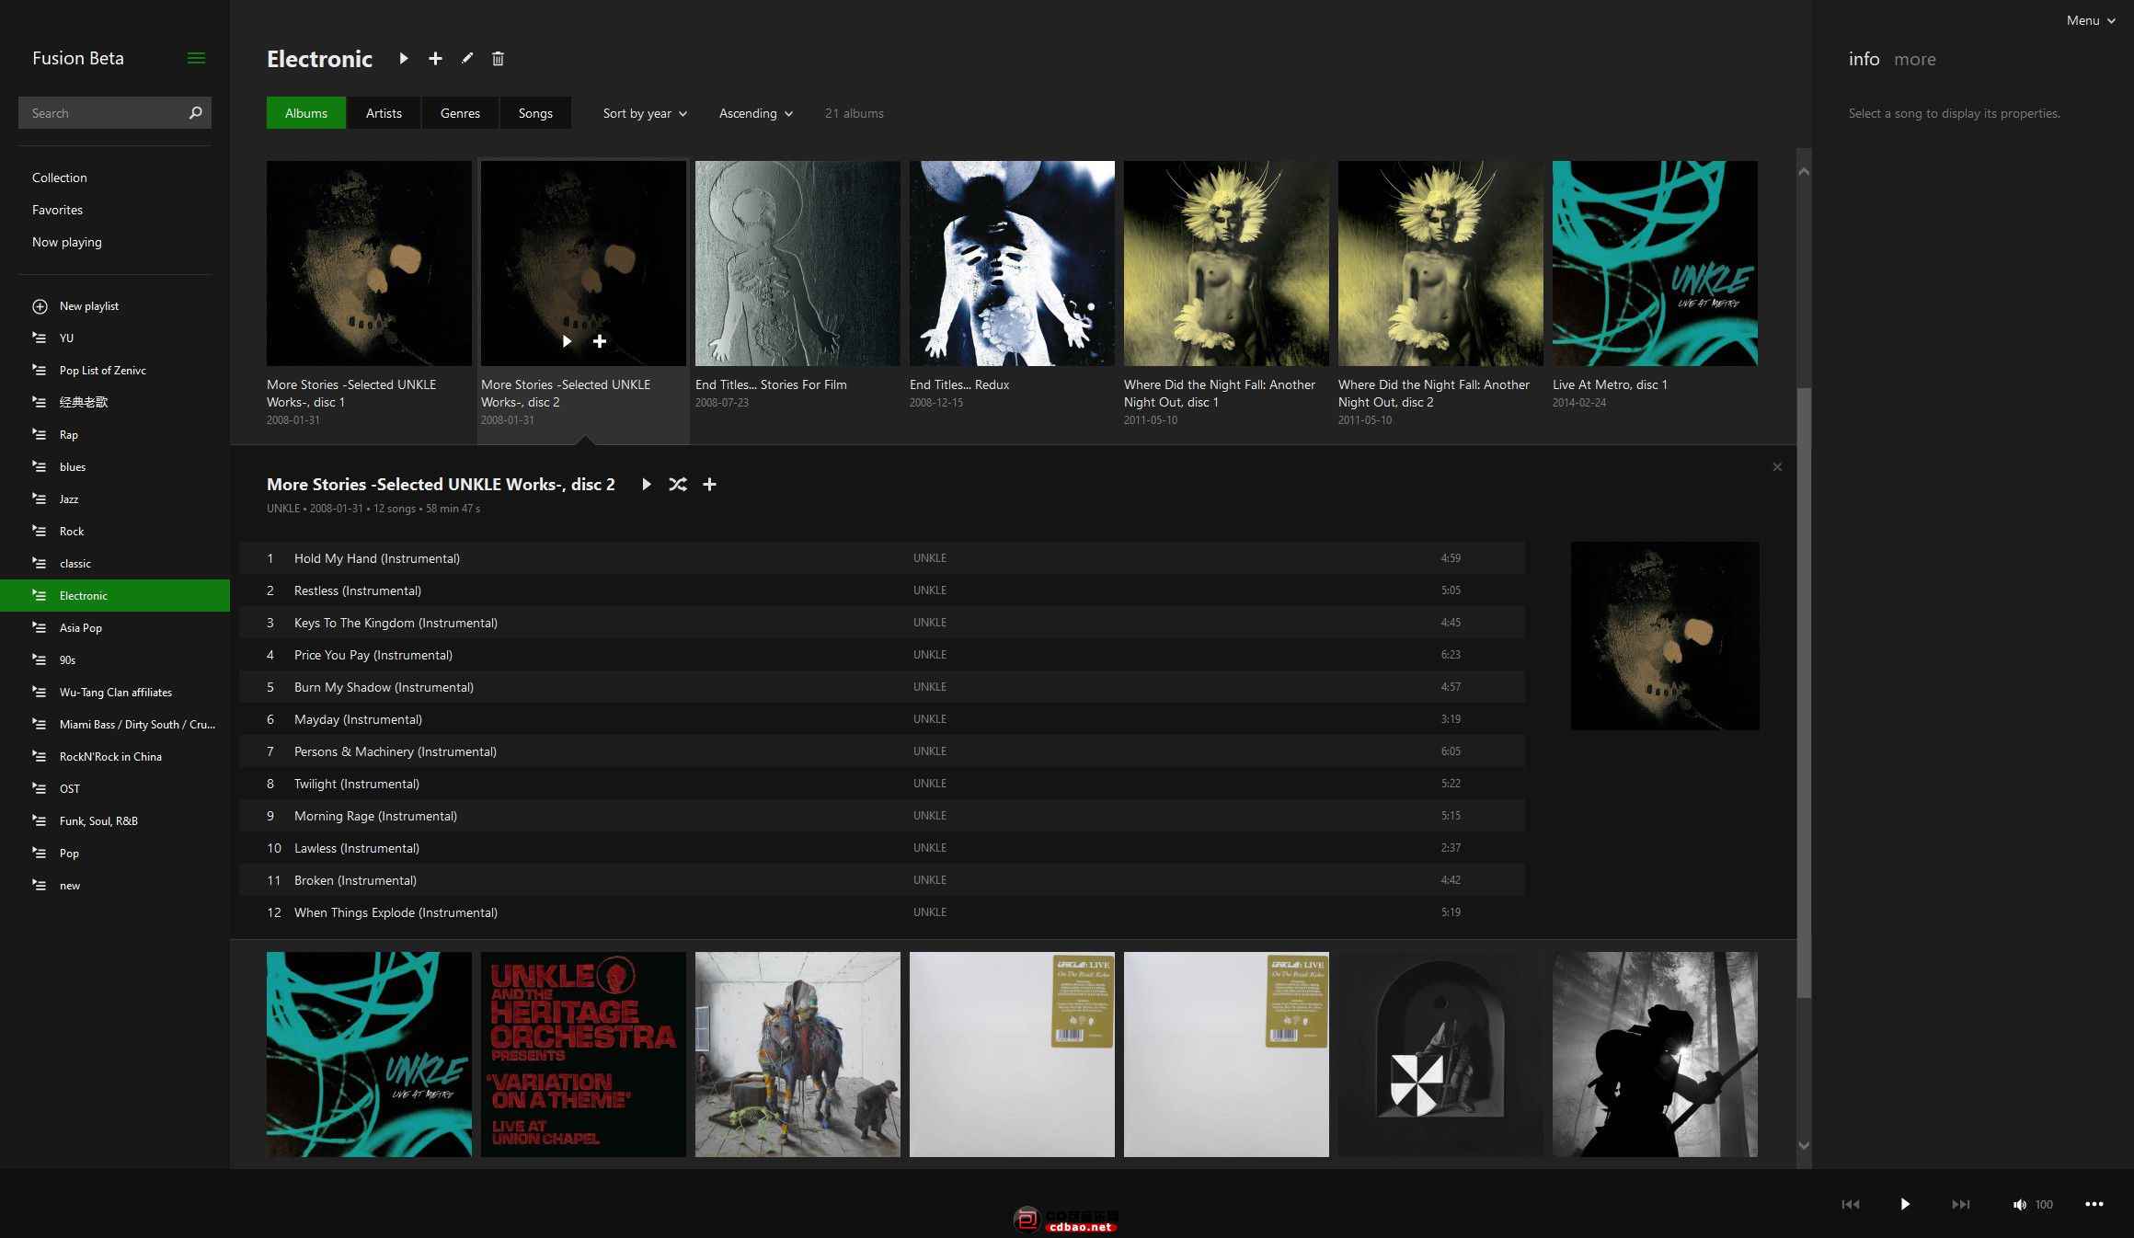Screen dimensions: 2134x1238
Task: Select song Burn My Shadow (Instrumental)
Action: click(882, 687)
